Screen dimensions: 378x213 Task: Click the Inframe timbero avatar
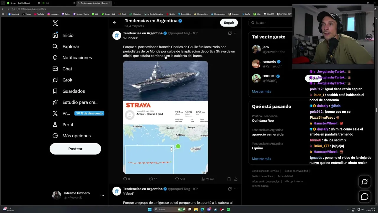pos(57,195)
